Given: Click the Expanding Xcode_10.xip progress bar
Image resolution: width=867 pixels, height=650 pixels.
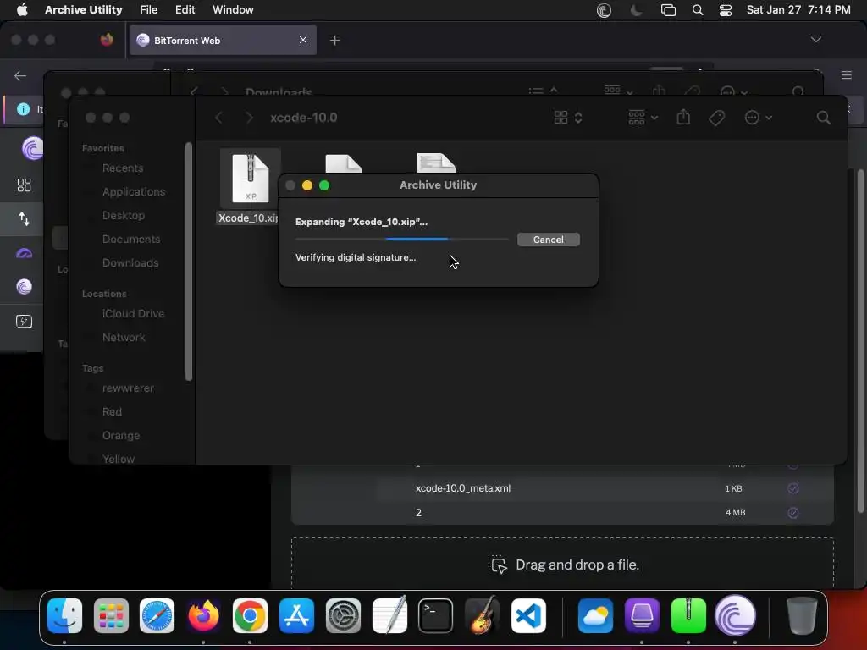Looking at the screenshot, I should 401,240.
